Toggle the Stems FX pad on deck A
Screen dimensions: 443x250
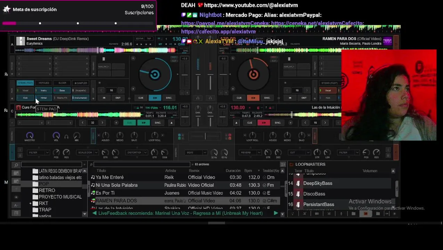tap(62, 98)
